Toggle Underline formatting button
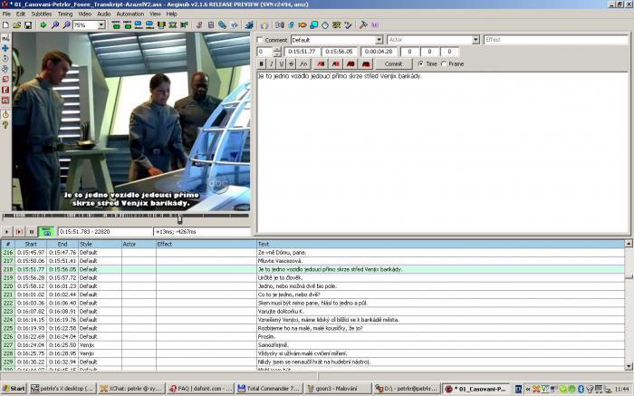Viewport: 634px width, 396px height. point(282,64)
